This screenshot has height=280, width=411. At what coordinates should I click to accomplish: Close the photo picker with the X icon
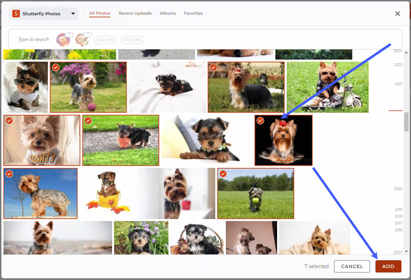click(x=397, y=13)
